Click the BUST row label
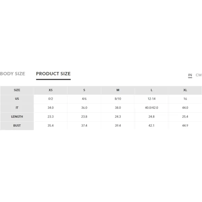The height and width of the screenshot is (202, 202). tap(17, 126)
